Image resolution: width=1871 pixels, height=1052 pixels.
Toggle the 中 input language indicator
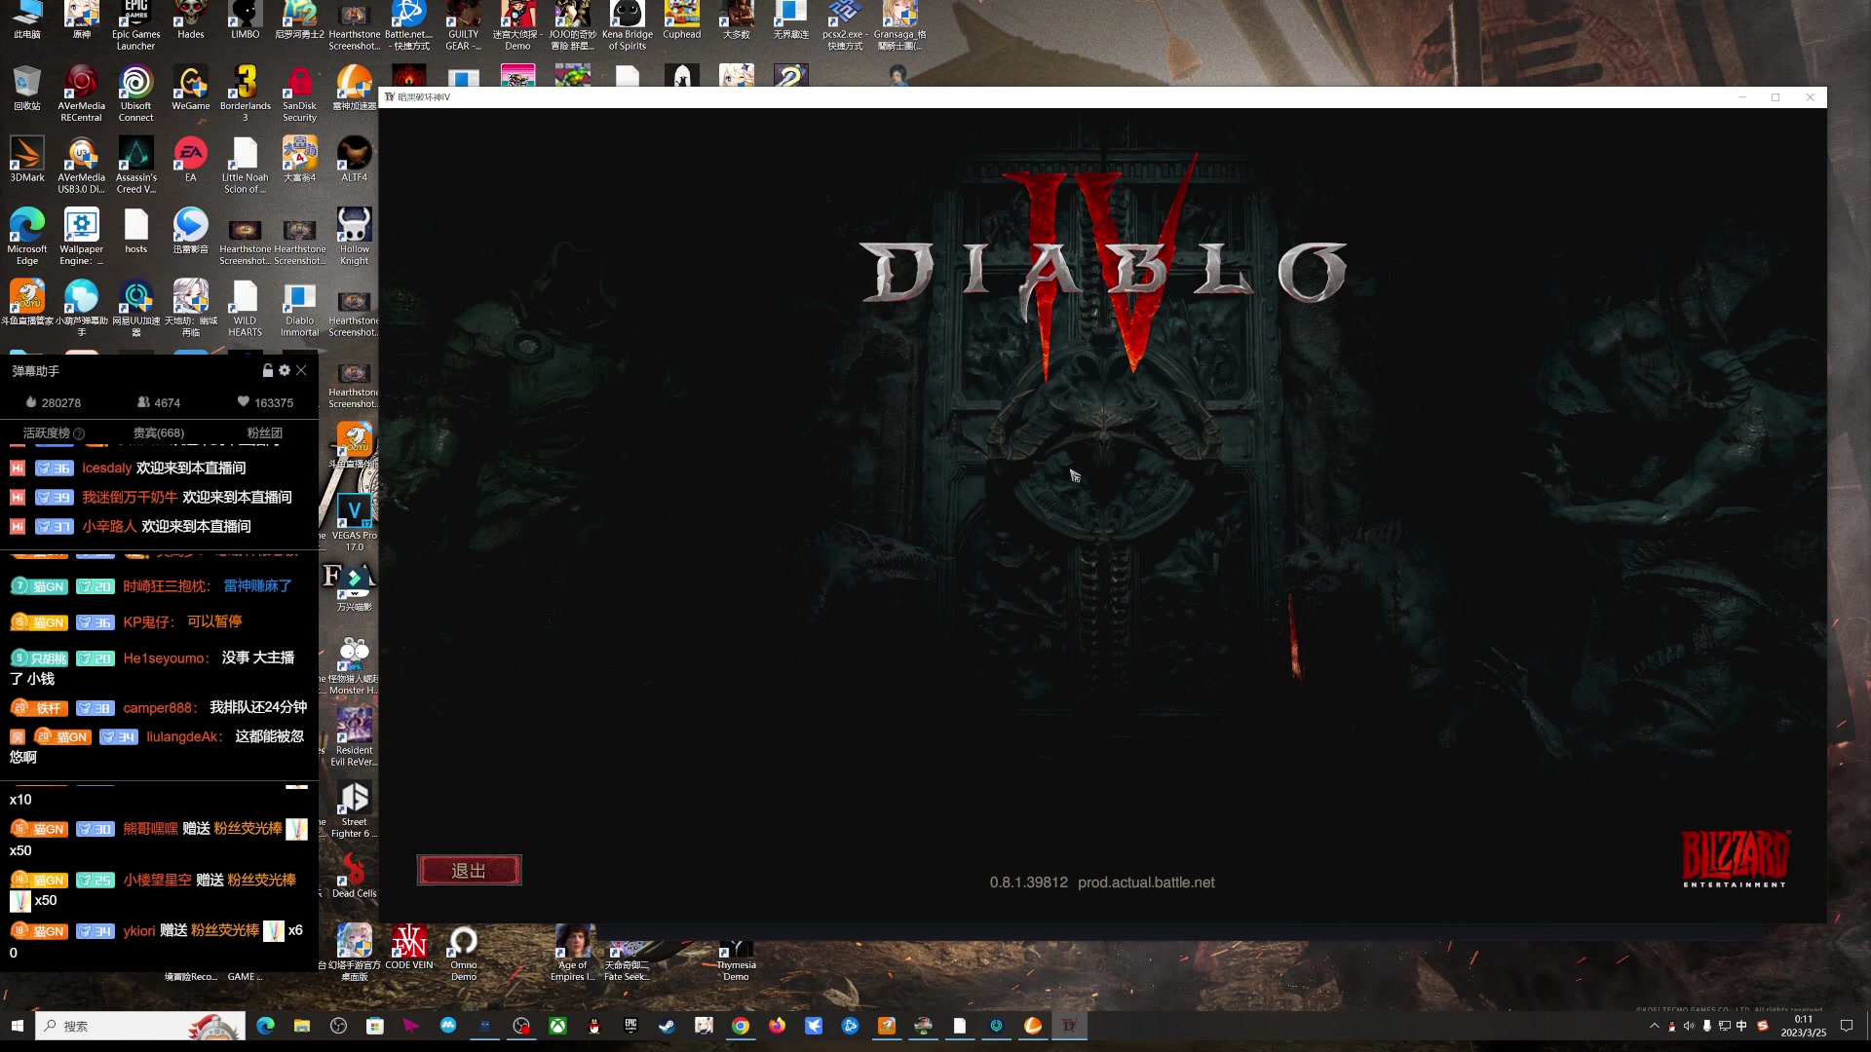coord(1741,1026)
